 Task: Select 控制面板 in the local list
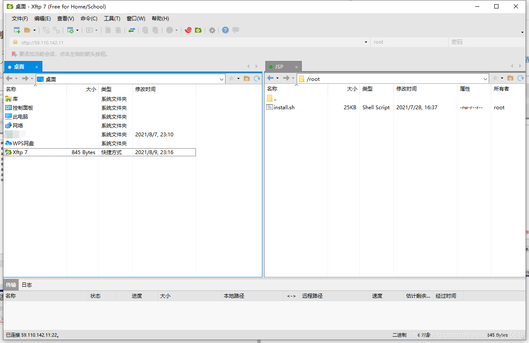(x=19, y=108)
